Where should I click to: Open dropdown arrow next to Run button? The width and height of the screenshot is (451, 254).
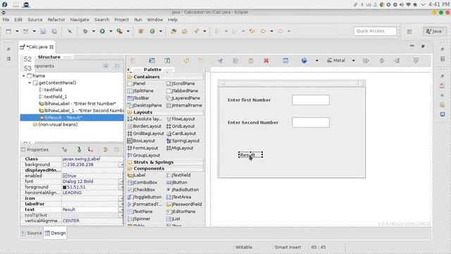[x=111, y=31]
